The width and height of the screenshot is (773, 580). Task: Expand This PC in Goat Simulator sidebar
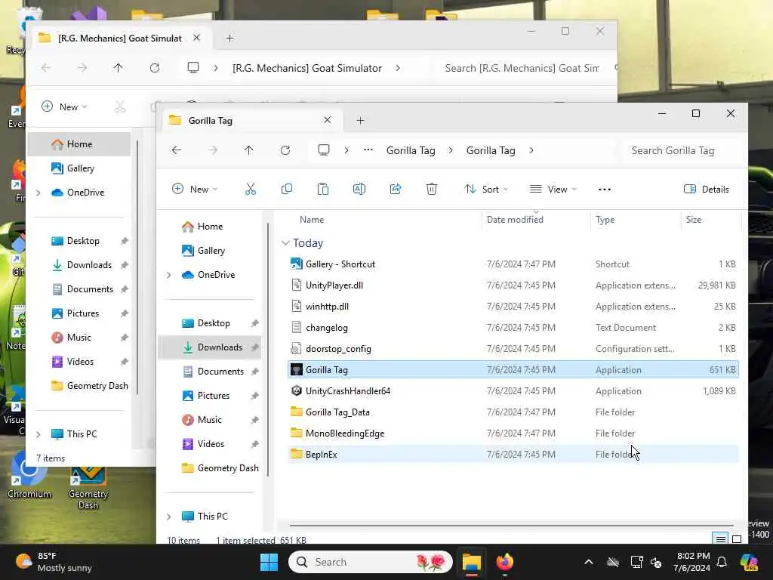38,434
